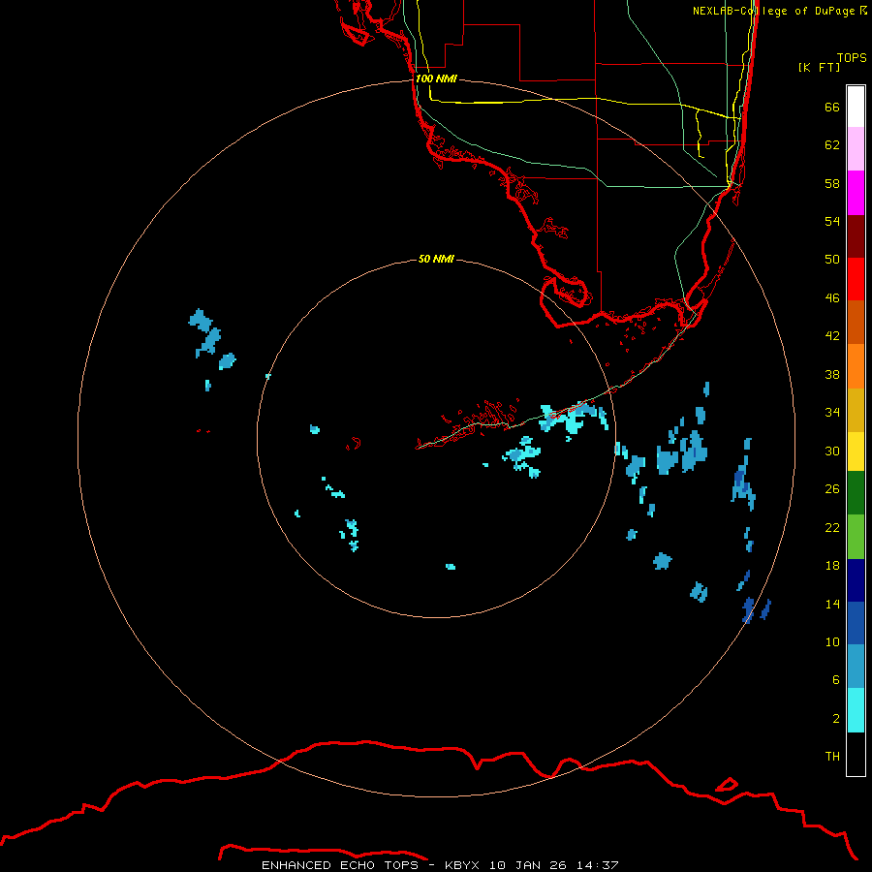Click the ENHANCED ECHO TOPS title text
Viewport: 872px width, 872px height.
tap(340, 865)
